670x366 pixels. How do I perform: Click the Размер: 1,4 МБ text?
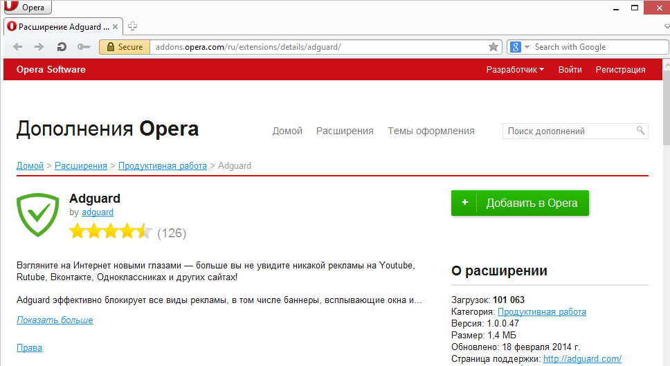[x=484, y=336]
